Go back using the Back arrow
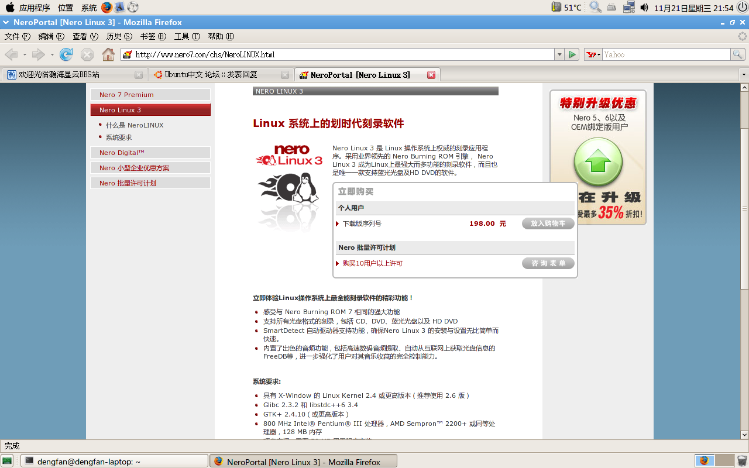 (11, 54)
